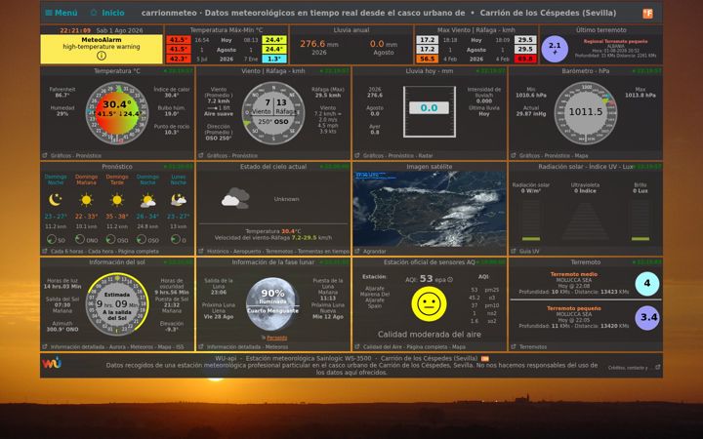Screen dimensions: 703x439
Task: Open Guía UV link
Action: (529, 252)
